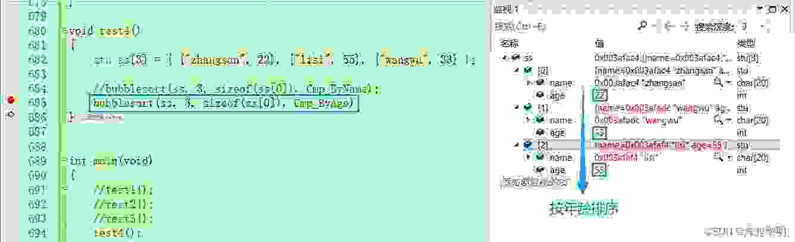
Task: Expand the name member under [2]
Action: 529,158
